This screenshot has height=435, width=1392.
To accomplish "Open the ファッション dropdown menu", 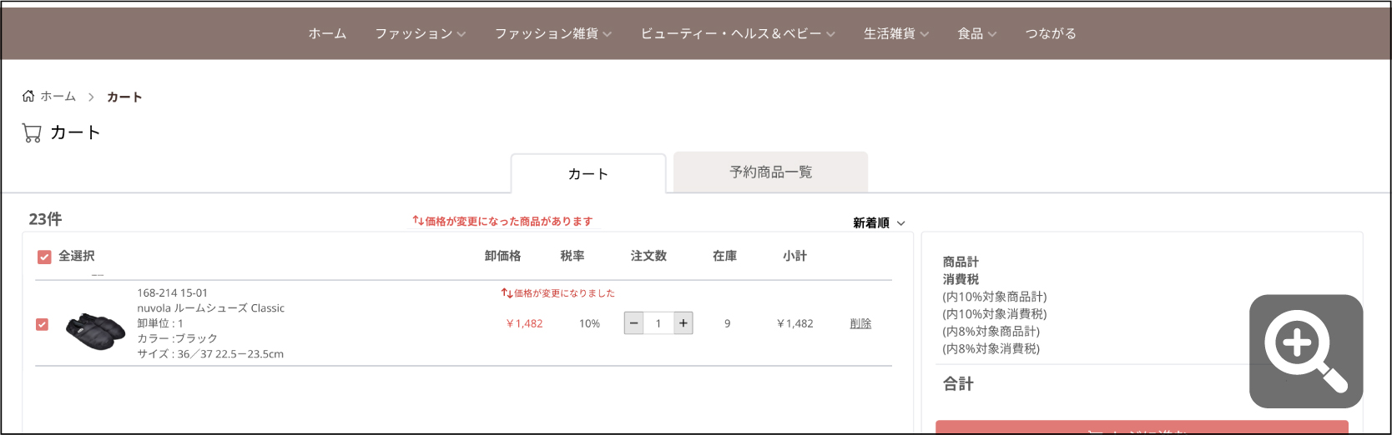I will coord(420,33).
